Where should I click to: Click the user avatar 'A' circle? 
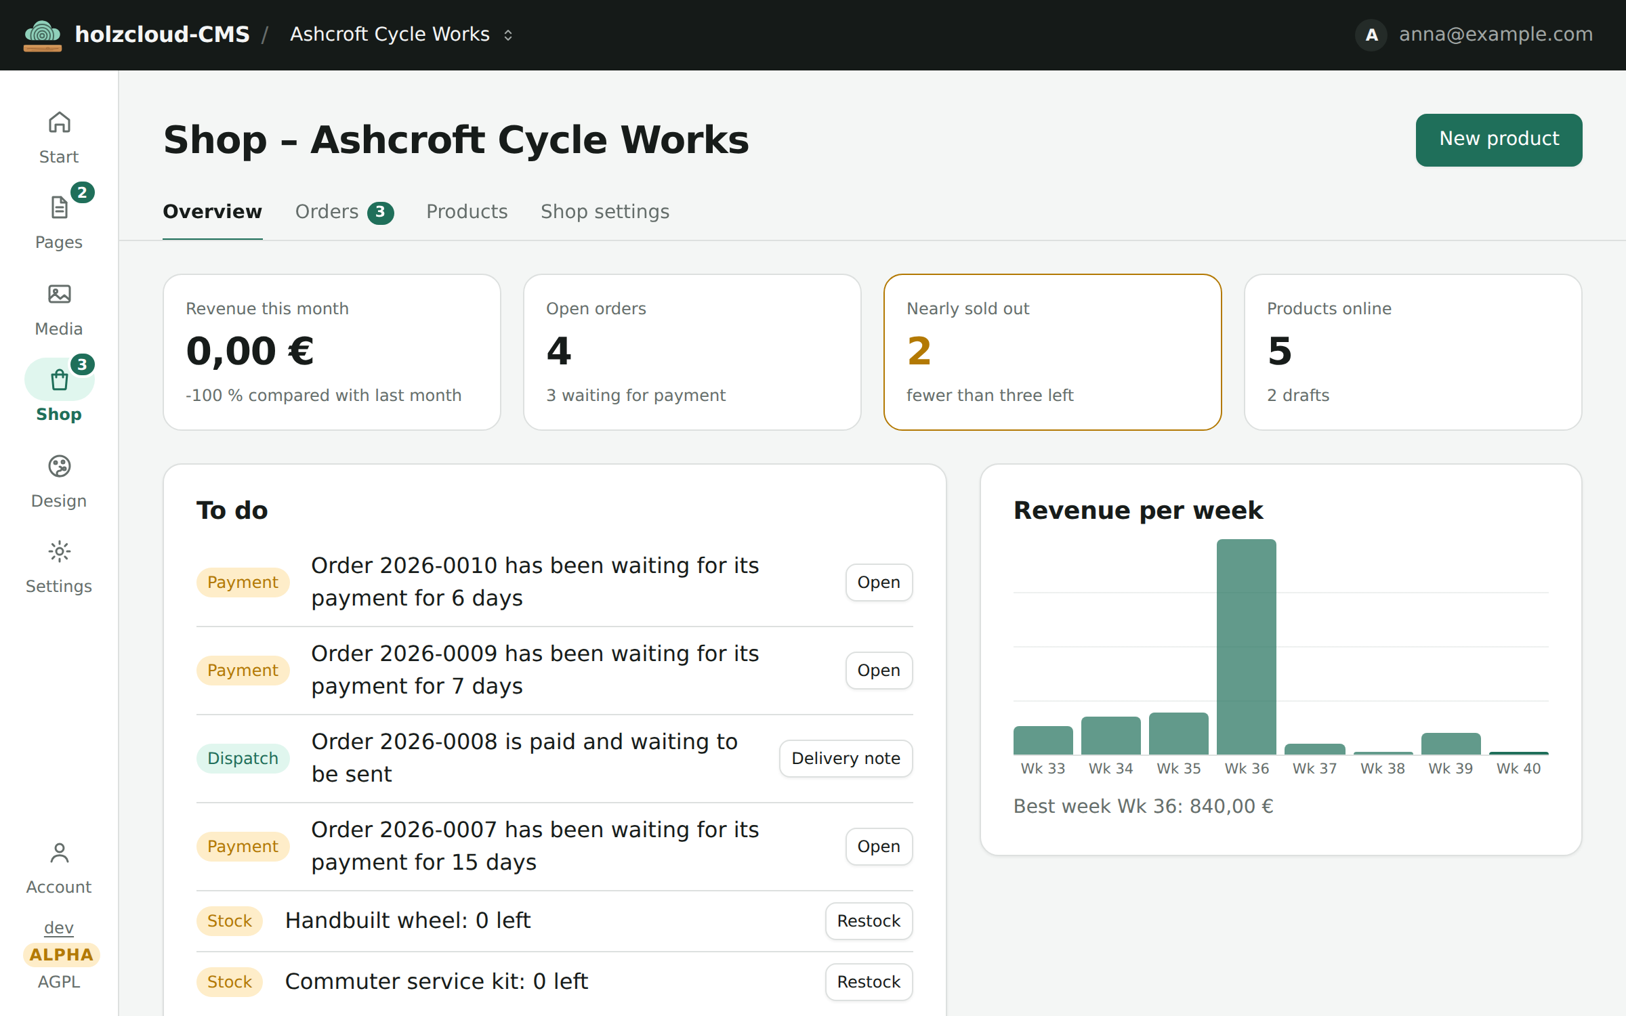coord(1371,35)
